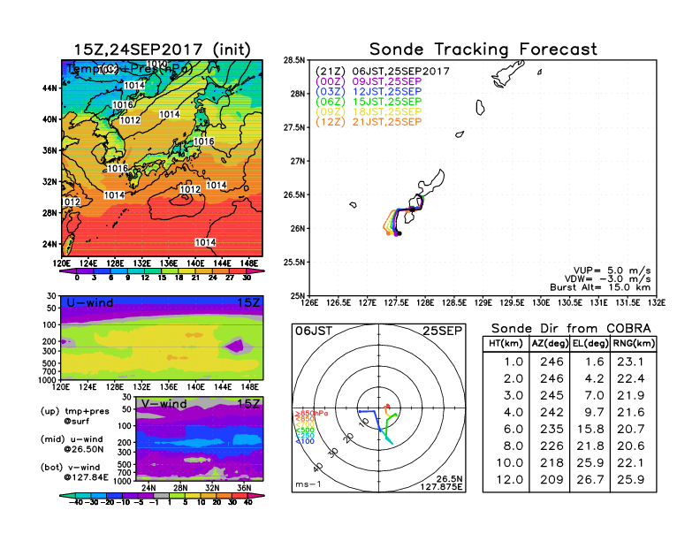Viewport: 700px width, 541px height.
Task: Click the -30 to -20 blue segment of the wind colorbar
Action: (x=99, y=495)
